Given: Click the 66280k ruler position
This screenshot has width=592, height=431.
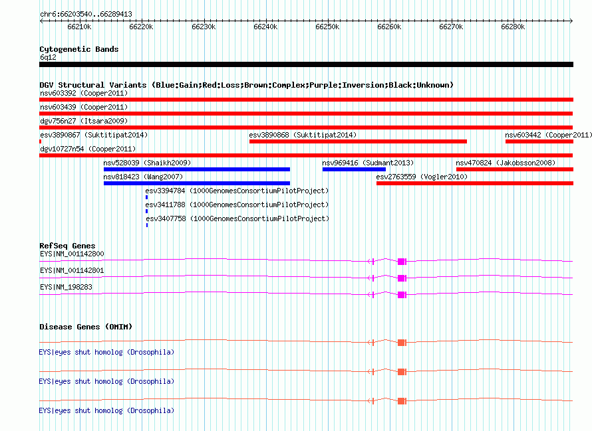Looking at the screenshot, I should [513, 27].
